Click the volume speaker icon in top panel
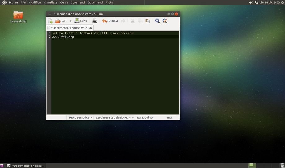 click(x=251, y=2)
